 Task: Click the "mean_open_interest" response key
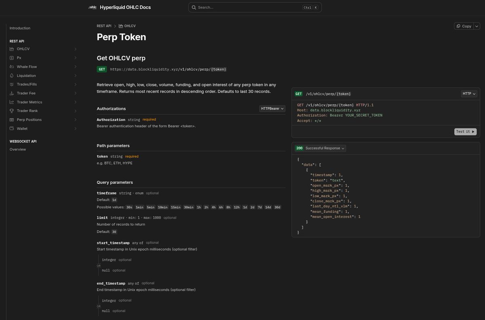tap(333, 217)
